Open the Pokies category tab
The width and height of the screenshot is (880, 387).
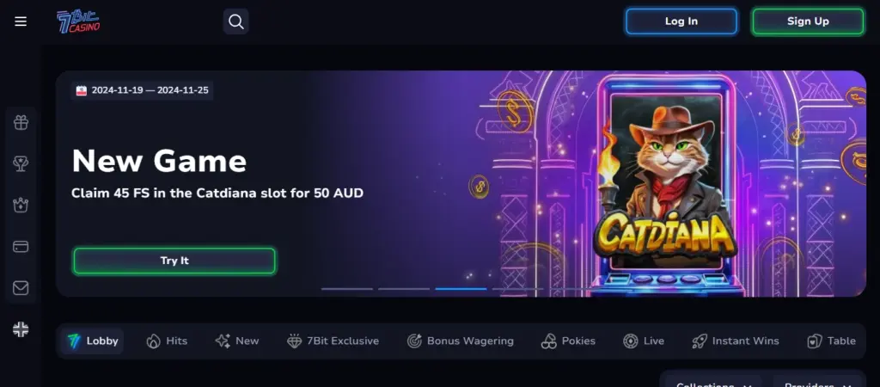(568, 341)
